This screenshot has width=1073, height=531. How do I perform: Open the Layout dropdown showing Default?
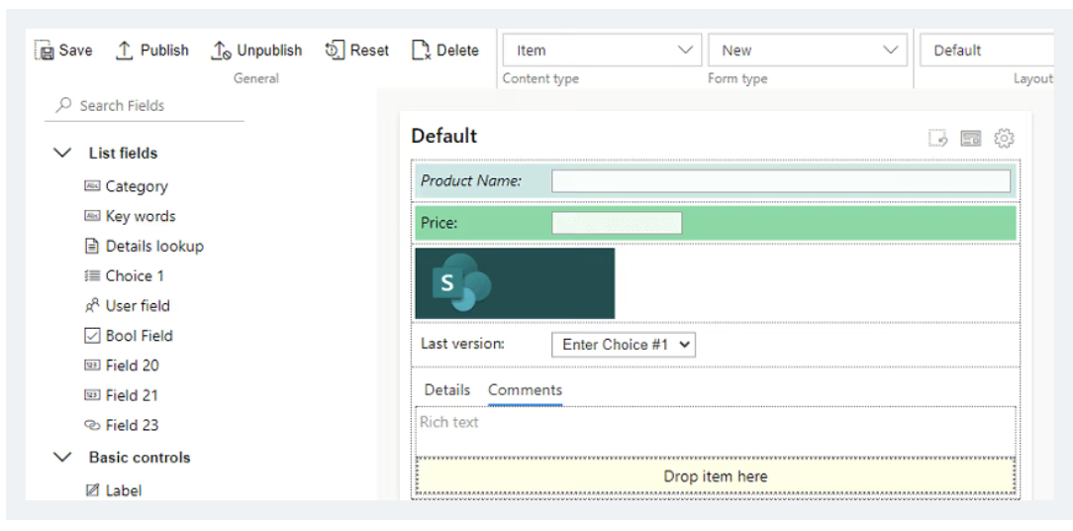(x=986, y=50)
